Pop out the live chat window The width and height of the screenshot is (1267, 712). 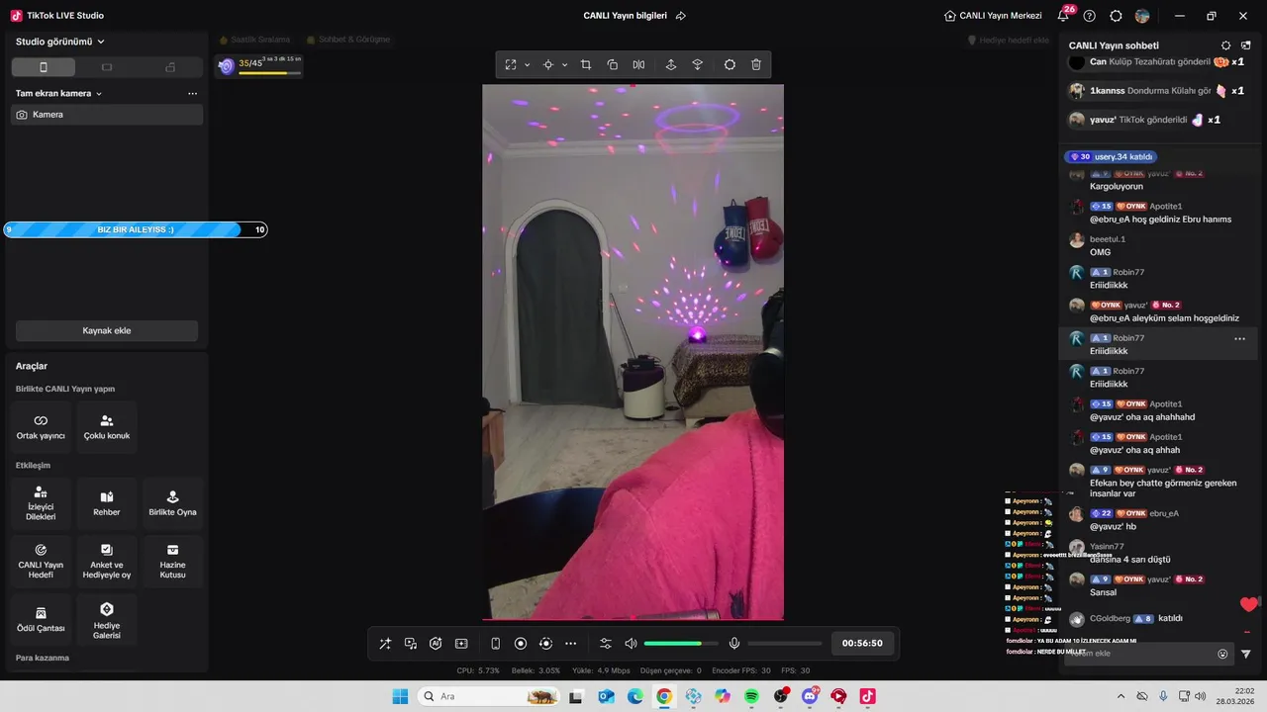(x=1246, y=45)
